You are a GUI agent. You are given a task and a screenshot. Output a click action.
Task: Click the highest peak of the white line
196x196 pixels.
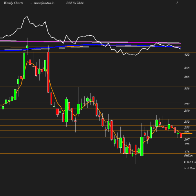(x=27, y=16)
